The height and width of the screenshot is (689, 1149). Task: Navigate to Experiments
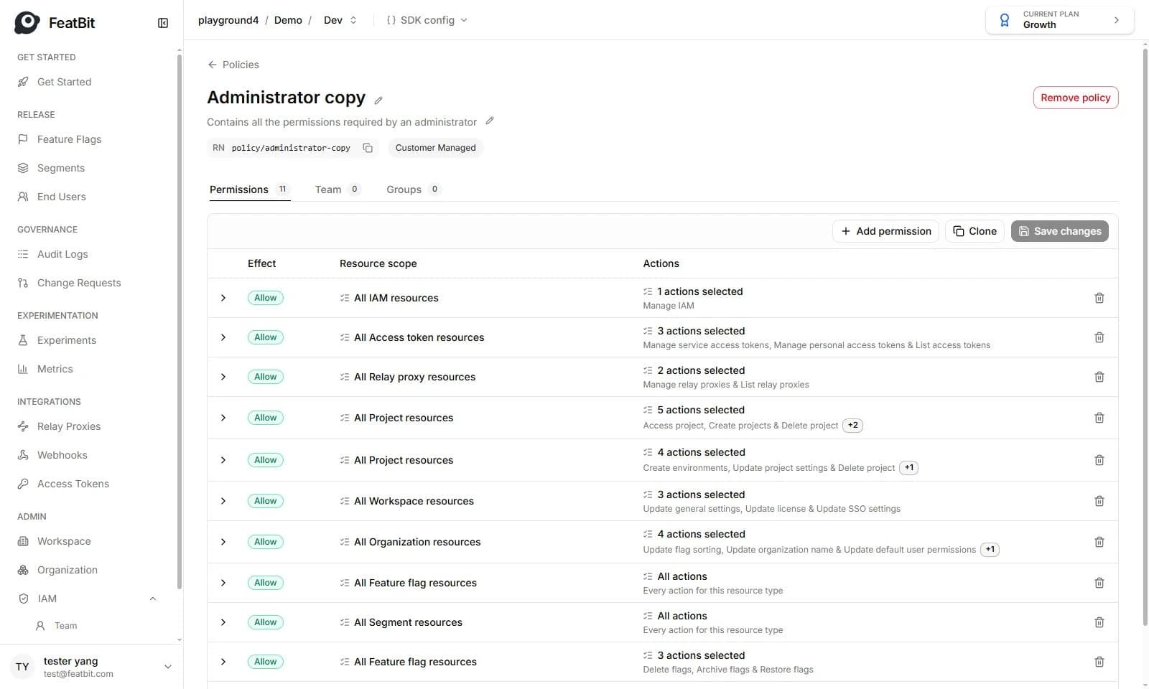pyautogui.click(x=67, y=340)
